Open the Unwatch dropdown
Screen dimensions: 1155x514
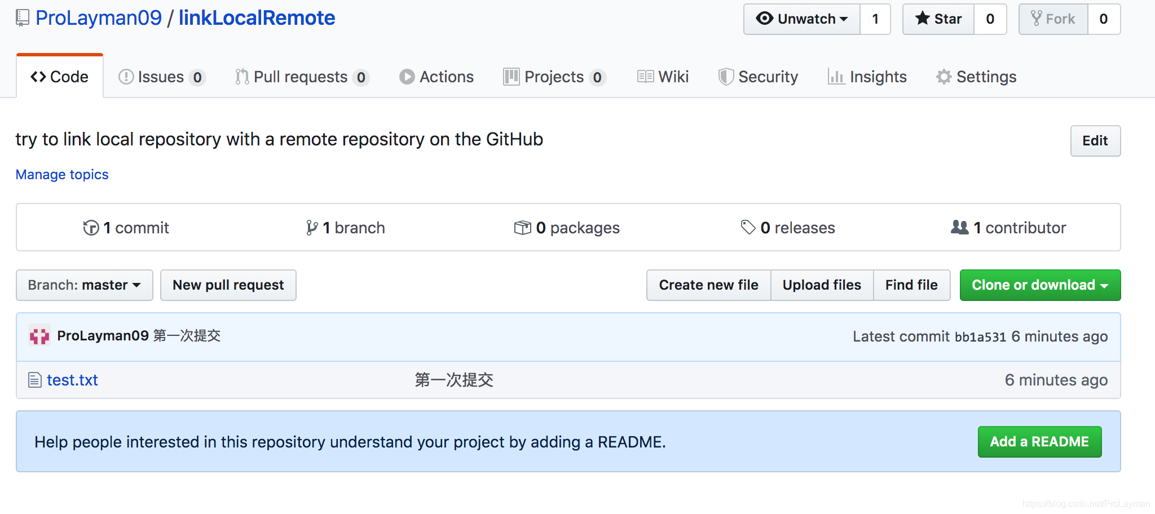802,19
